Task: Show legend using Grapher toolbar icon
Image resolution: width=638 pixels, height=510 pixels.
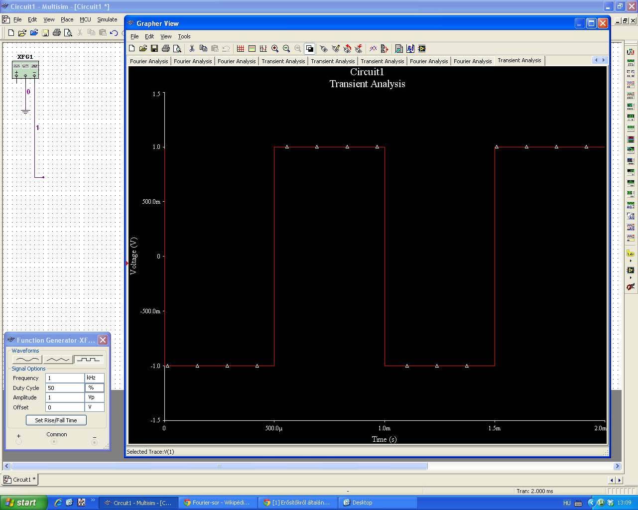Action: coord(252,49)
